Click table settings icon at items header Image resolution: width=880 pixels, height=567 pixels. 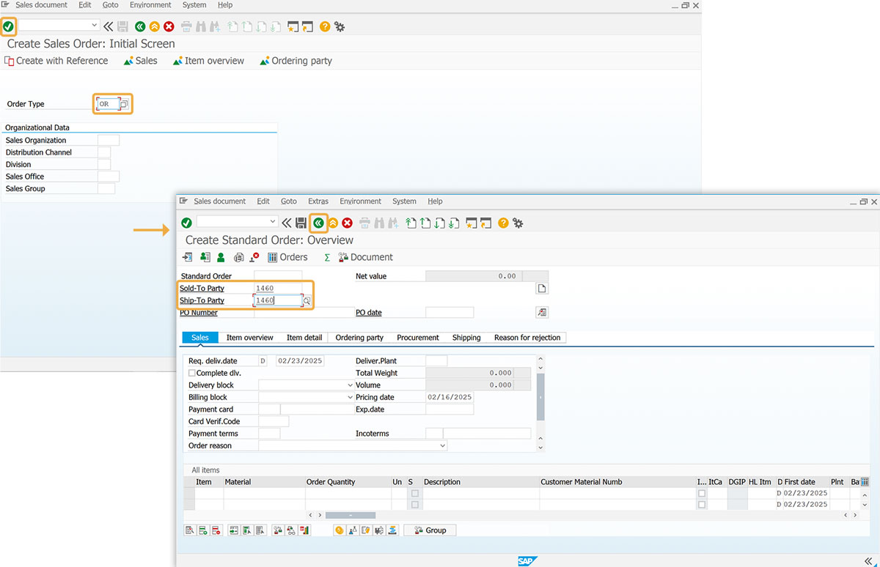click(x=865, y=482)
